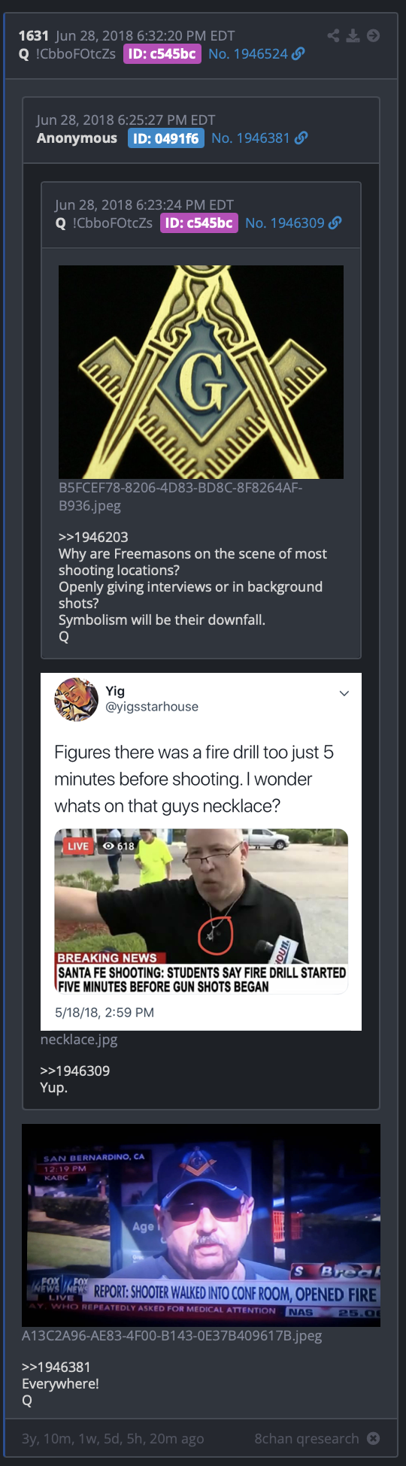Click the link icon beside No. 1946524
Image resolution: width=406 pixels, height=1466 pixels.
tap(298, 53)
